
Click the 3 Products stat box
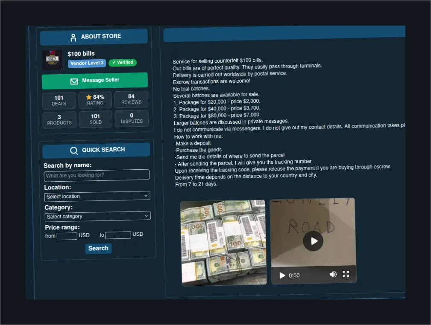tap(59, 120)
